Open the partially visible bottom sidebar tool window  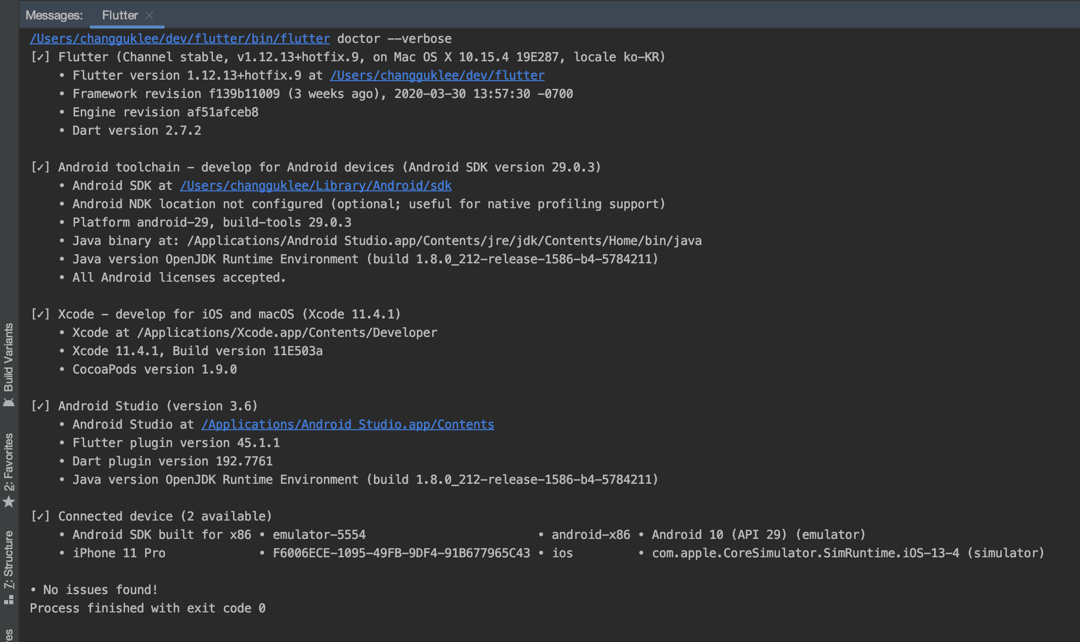tap(9, 635)
